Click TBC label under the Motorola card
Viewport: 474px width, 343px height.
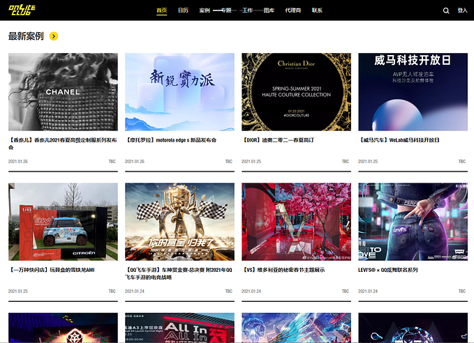click(x=229, y=162)
